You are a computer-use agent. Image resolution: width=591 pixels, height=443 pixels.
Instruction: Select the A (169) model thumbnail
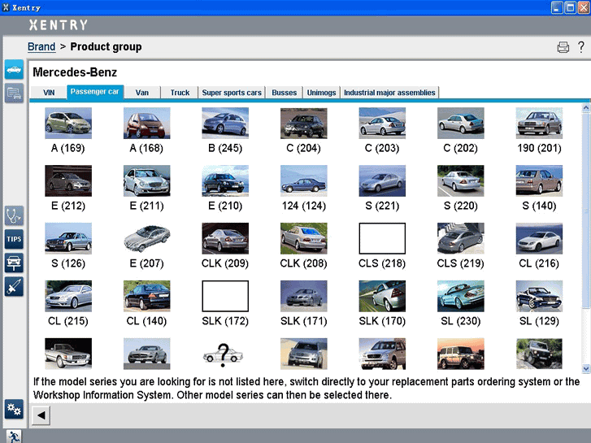pos(67,124)
